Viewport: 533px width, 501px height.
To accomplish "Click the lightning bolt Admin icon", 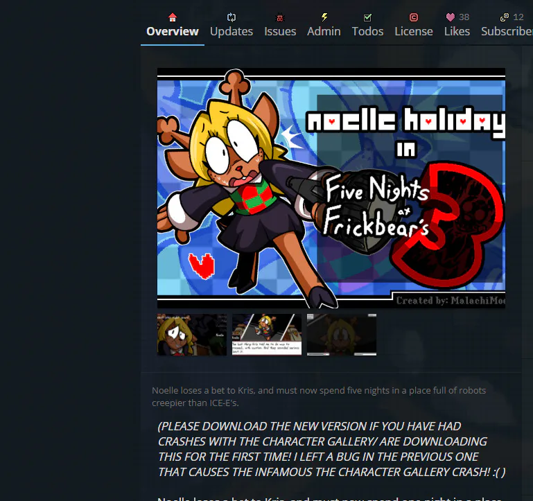I will pyautogui.click(x=324, y=17).
